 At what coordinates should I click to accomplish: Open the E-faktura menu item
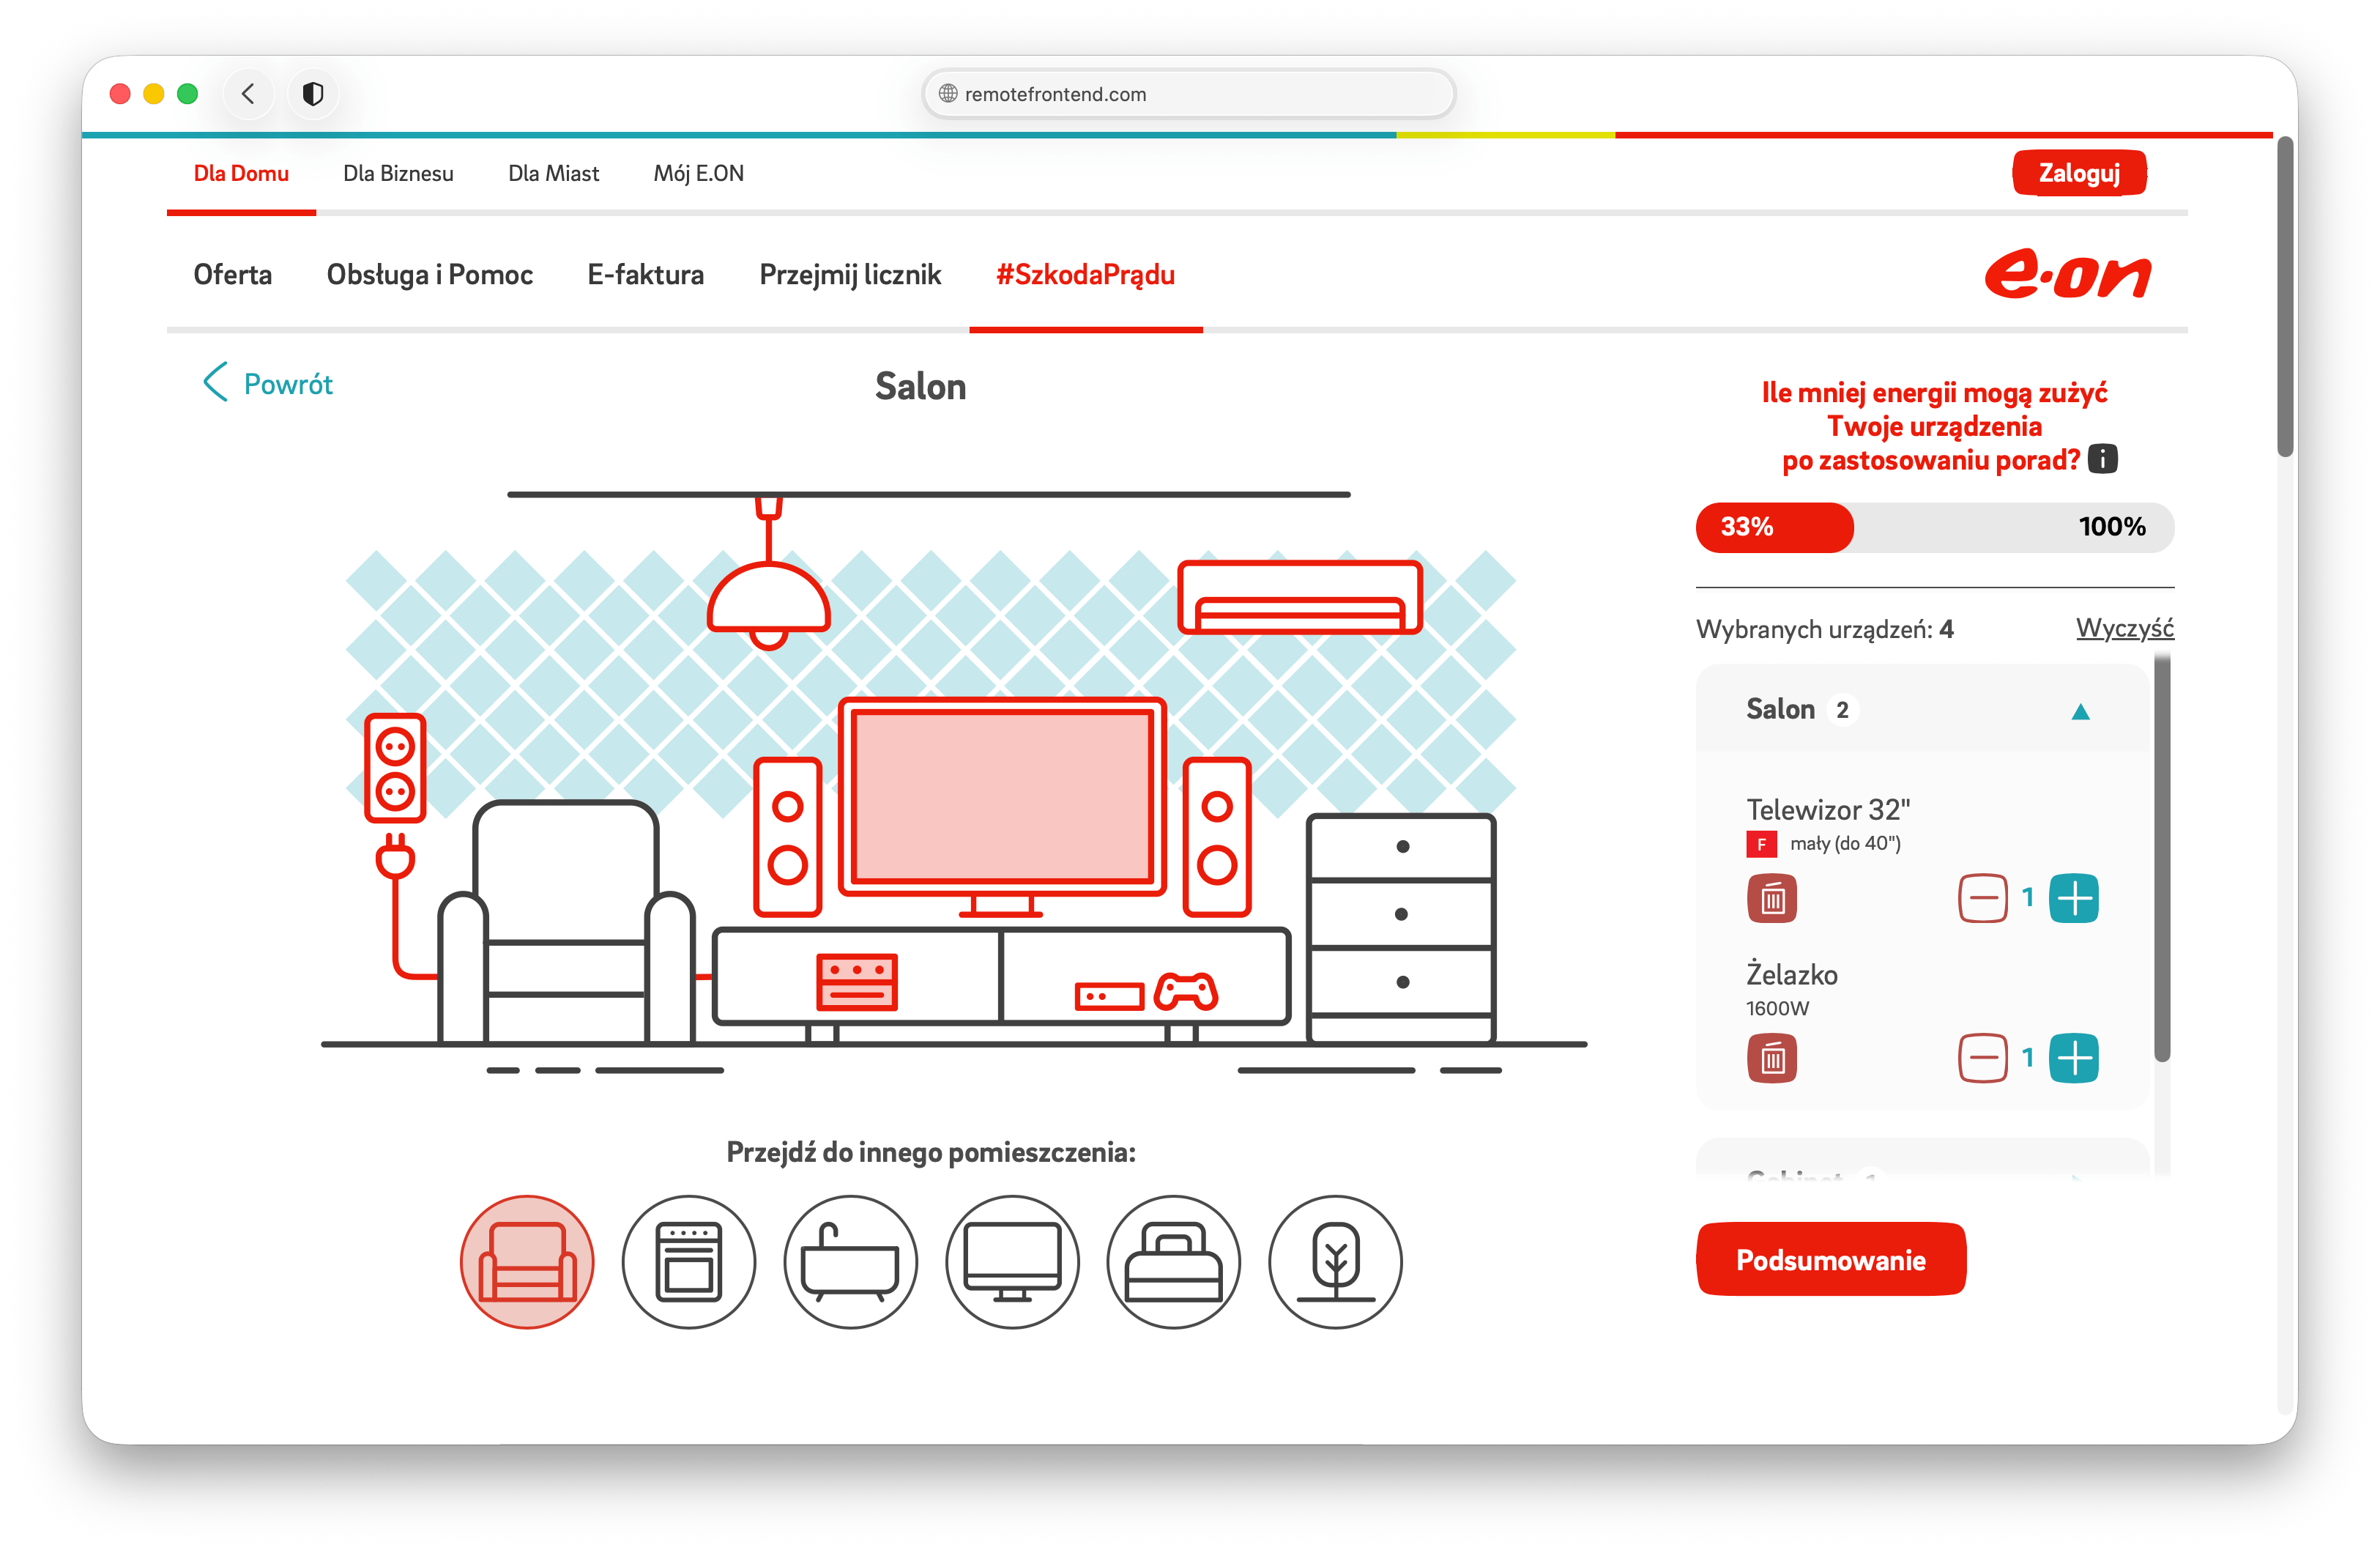click(645, 274)
